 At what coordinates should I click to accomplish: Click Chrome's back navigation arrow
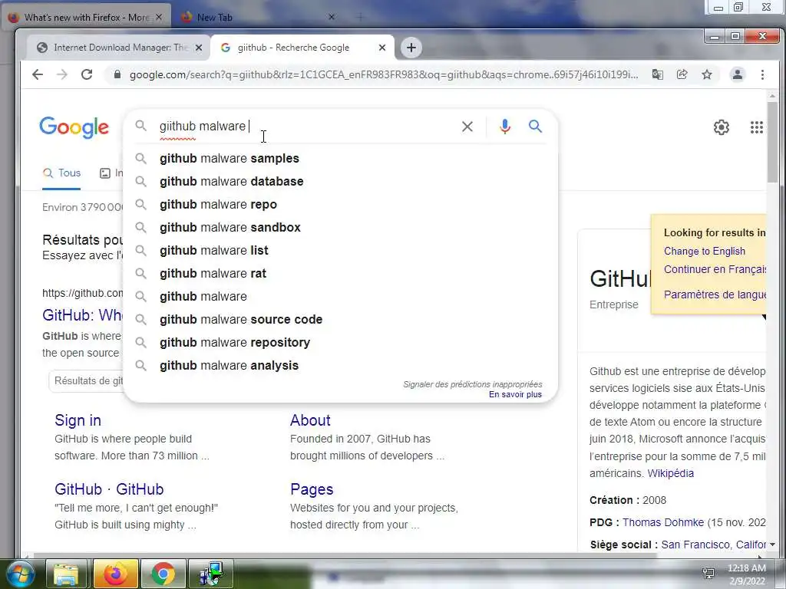coord(38,74)
